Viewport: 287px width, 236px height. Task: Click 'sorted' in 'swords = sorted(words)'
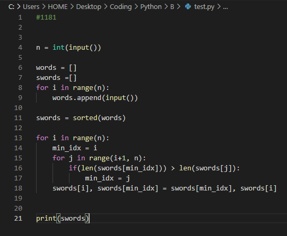click(x=85, y=117)
